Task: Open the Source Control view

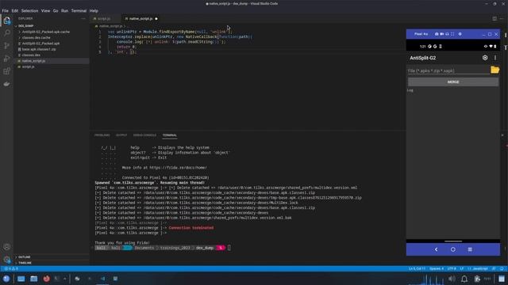Action: (x=7, y=46)
